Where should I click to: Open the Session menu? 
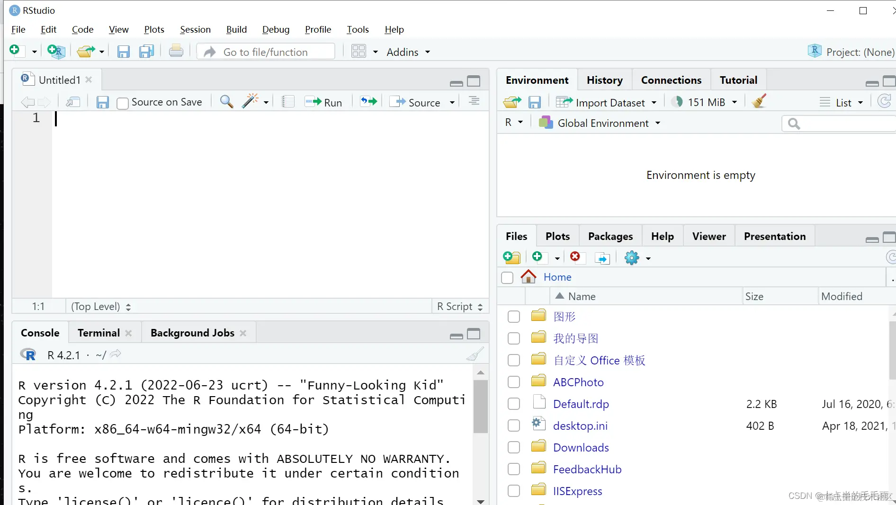(195, 29)
